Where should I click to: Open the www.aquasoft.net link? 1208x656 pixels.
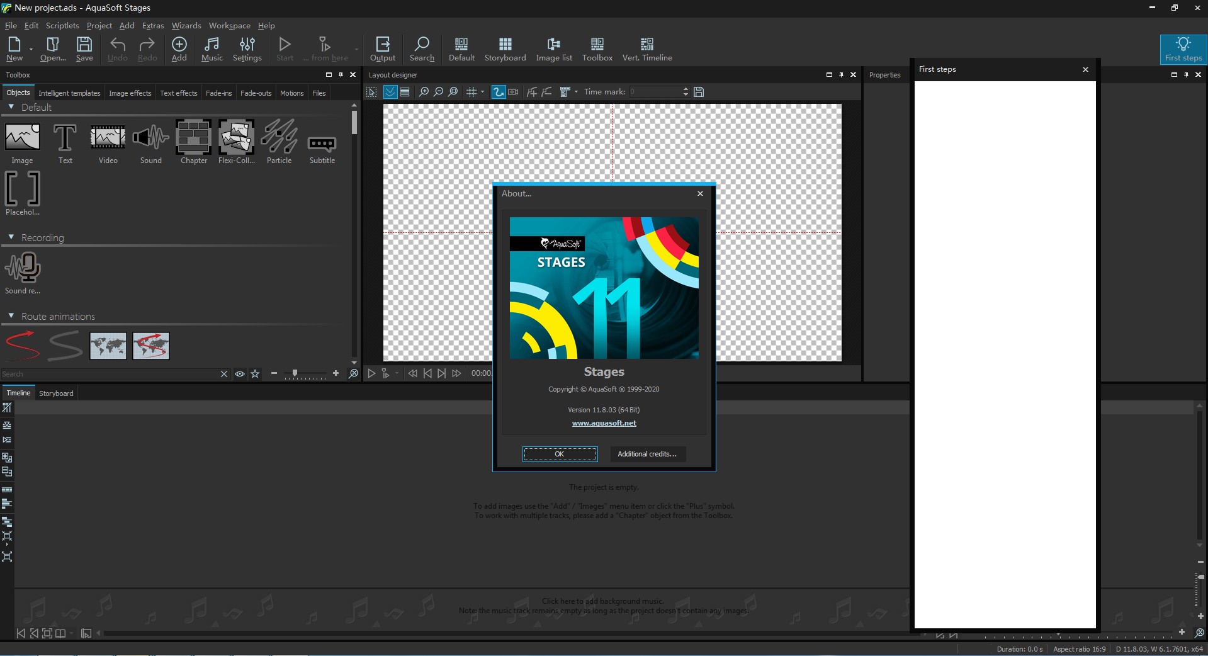(x=604, y=423)
